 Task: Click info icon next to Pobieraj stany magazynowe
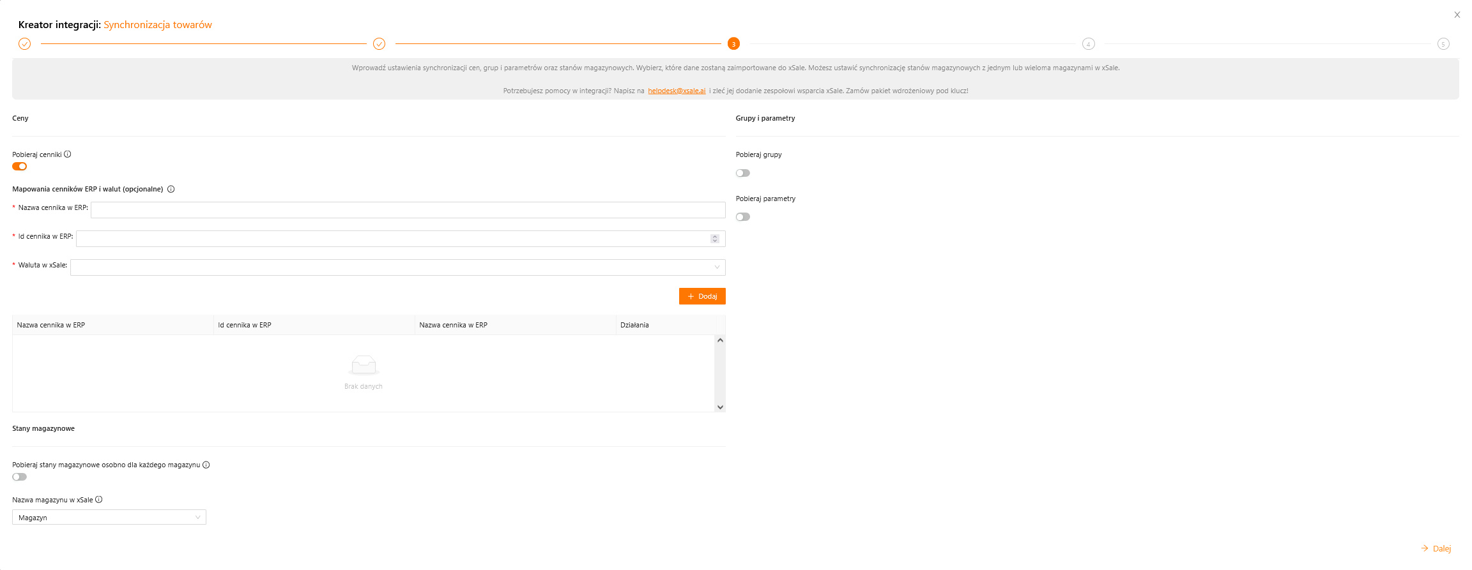coord(206,465)
